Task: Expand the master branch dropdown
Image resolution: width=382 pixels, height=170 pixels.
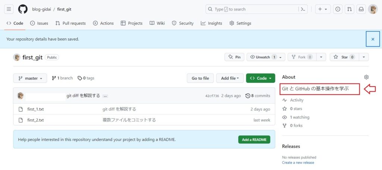Action: 30,78
